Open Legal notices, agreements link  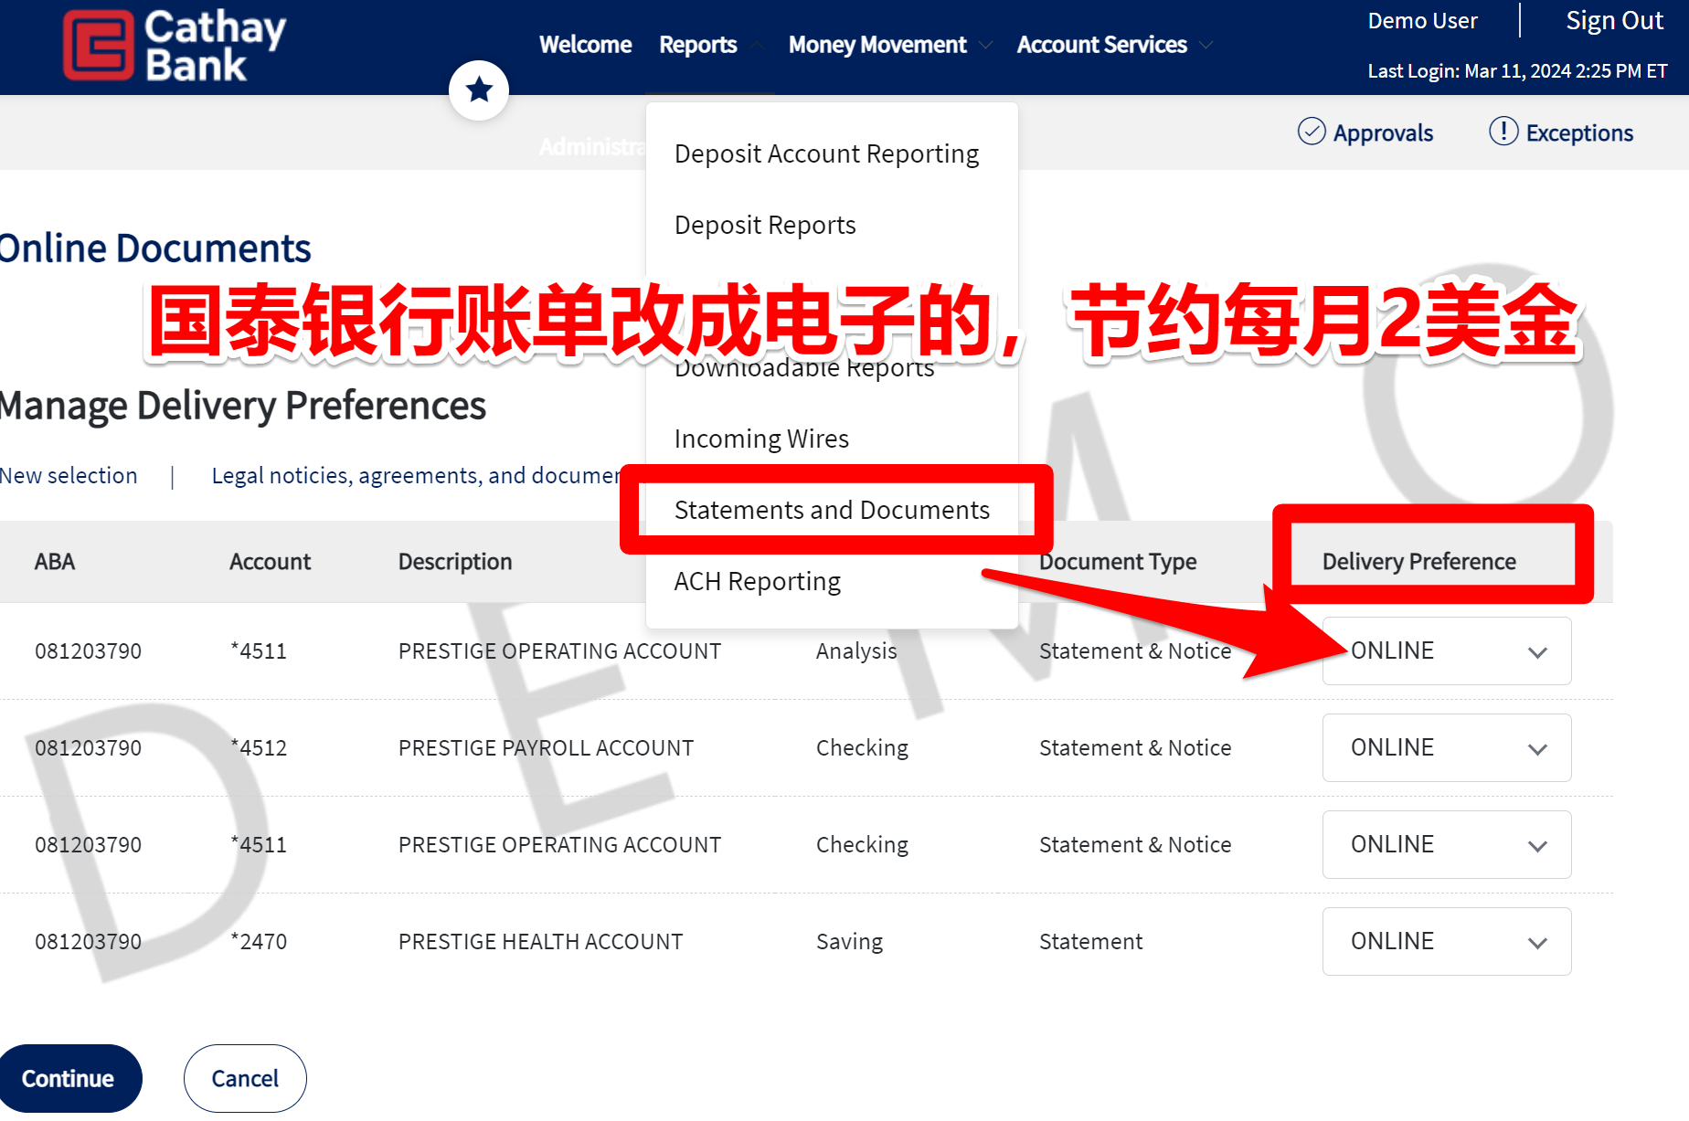[x=416, y=475]
